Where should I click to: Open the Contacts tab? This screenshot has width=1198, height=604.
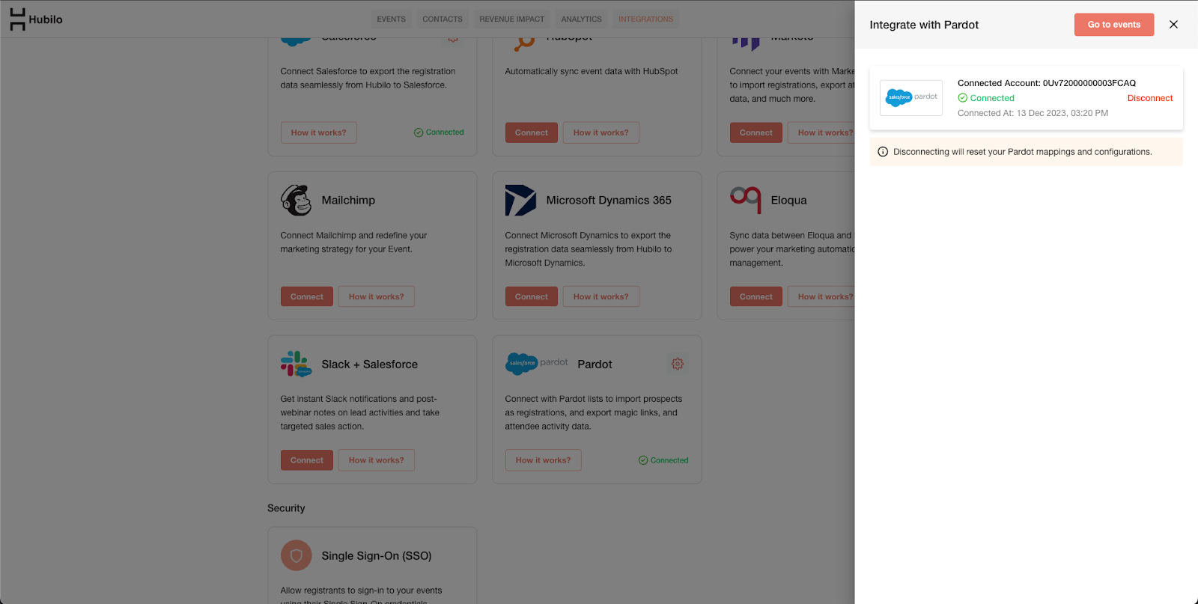pyautogui.click(x=443, y=19)
